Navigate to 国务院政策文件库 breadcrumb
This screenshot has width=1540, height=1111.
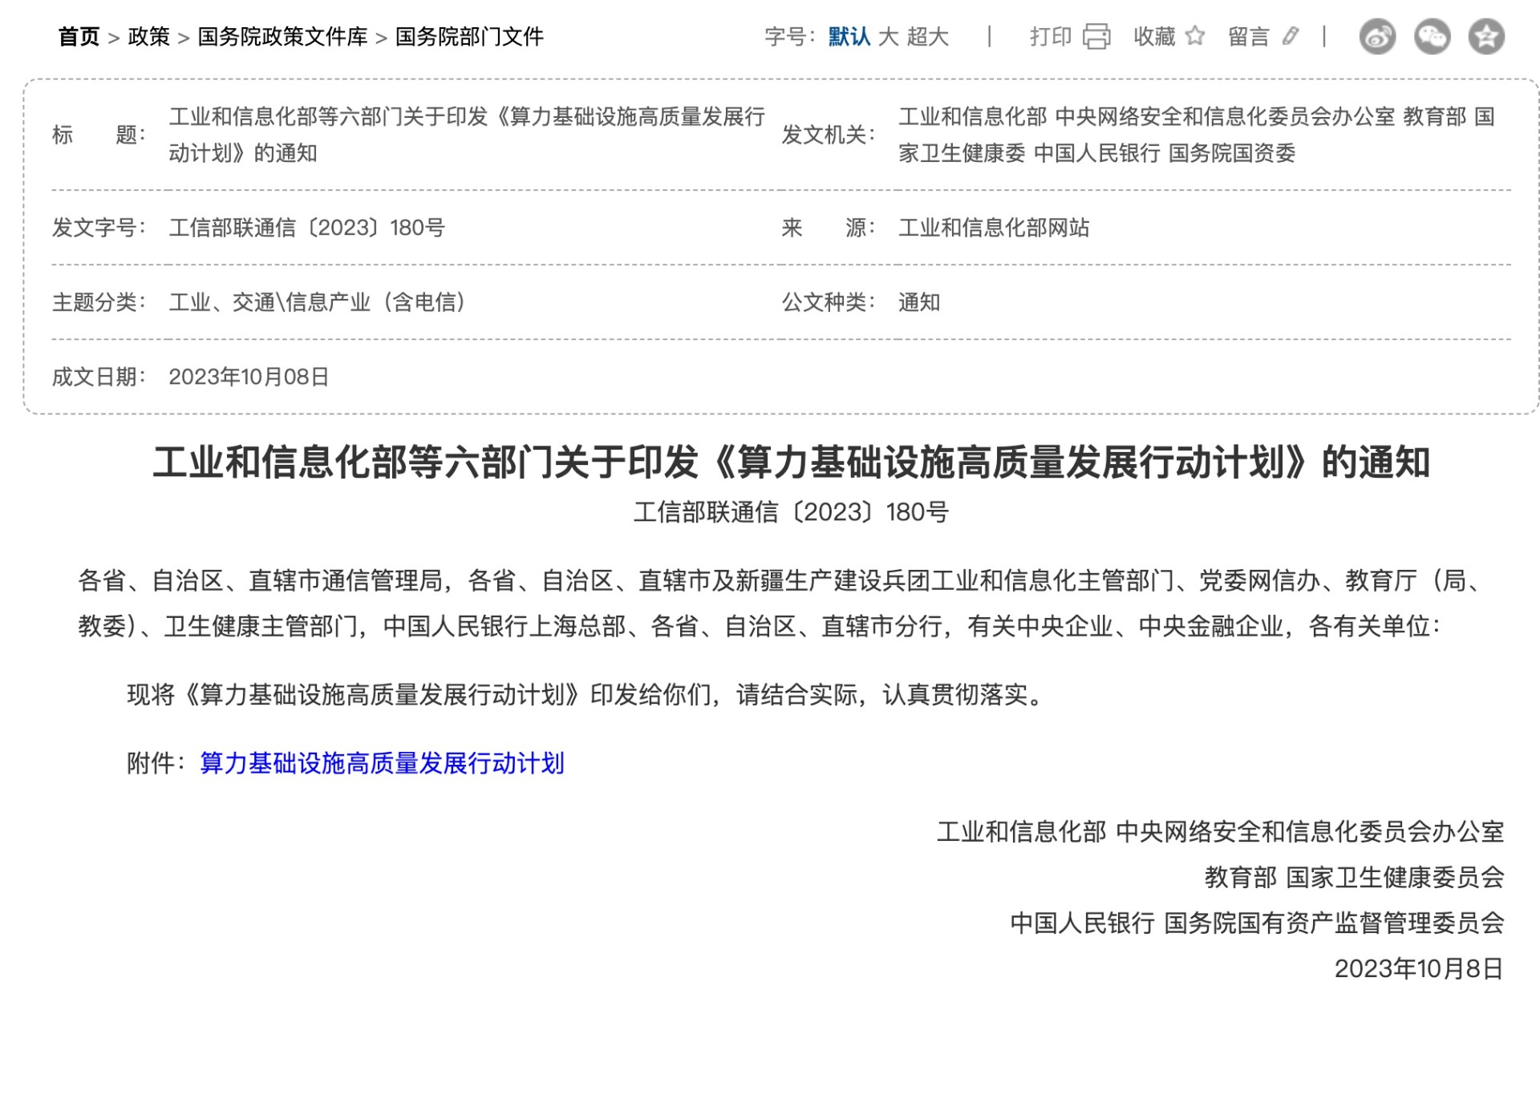pos(282,37)
